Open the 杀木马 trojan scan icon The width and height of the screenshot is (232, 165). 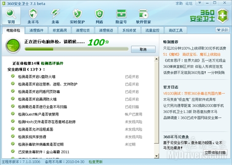33,16
